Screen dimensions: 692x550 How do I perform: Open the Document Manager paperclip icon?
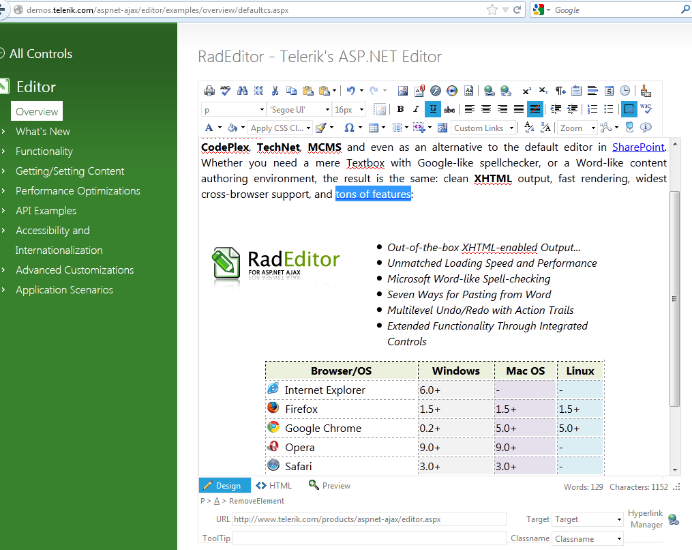point(419,91)
